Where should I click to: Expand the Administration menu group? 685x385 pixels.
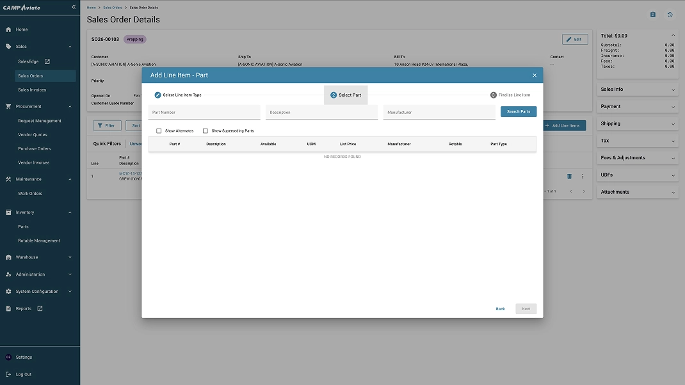[x=70, y=274]
